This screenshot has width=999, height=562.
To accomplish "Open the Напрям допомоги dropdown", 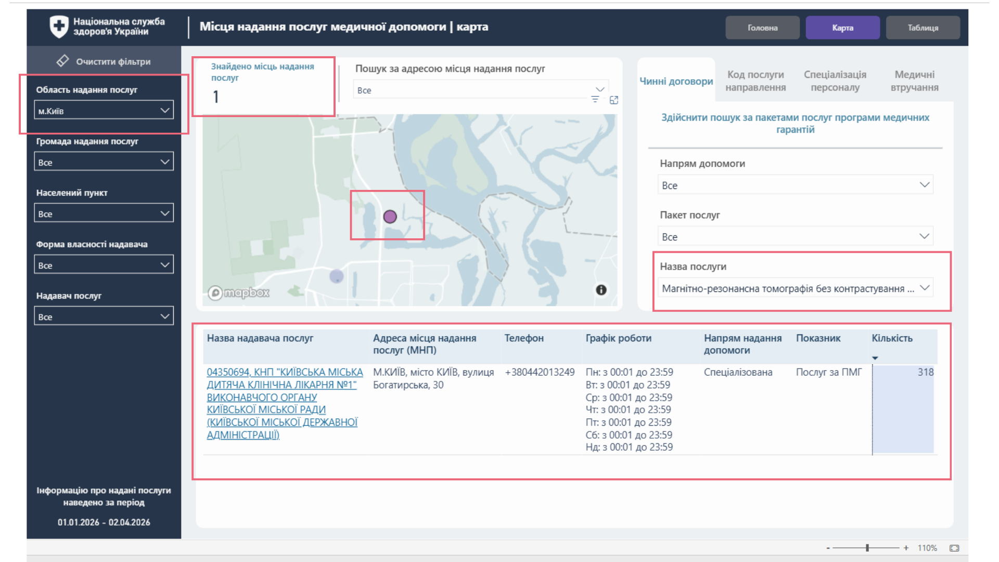I will pos(795,185).
